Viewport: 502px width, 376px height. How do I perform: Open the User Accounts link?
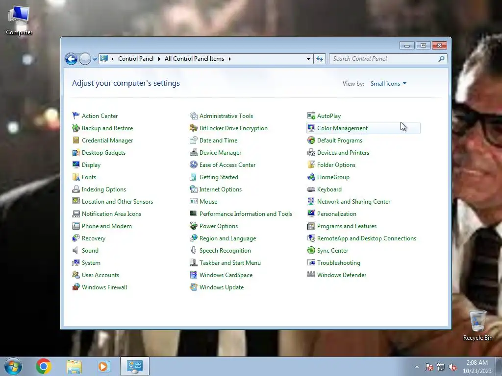point(100,275)
